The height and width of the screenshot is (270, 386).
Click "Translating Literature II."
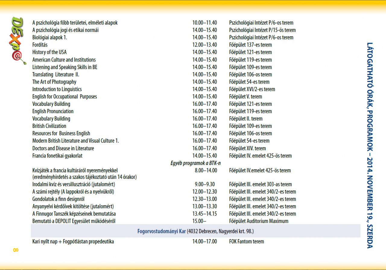coord(56,75)
